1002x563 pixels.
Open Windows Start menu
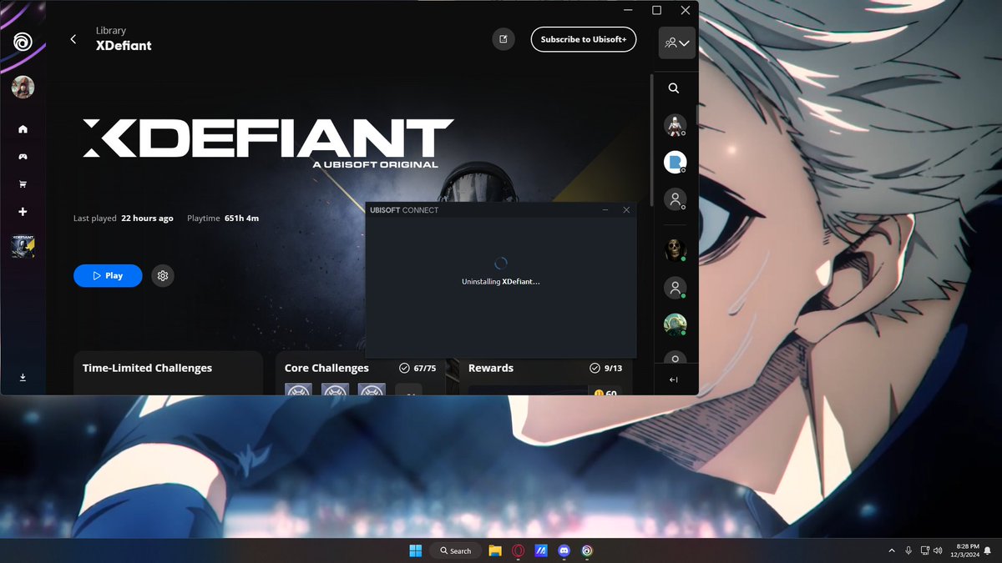pos(415,550)
